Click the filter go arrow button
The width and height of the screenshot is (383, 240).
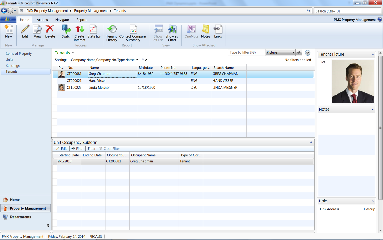pos(299,52)
